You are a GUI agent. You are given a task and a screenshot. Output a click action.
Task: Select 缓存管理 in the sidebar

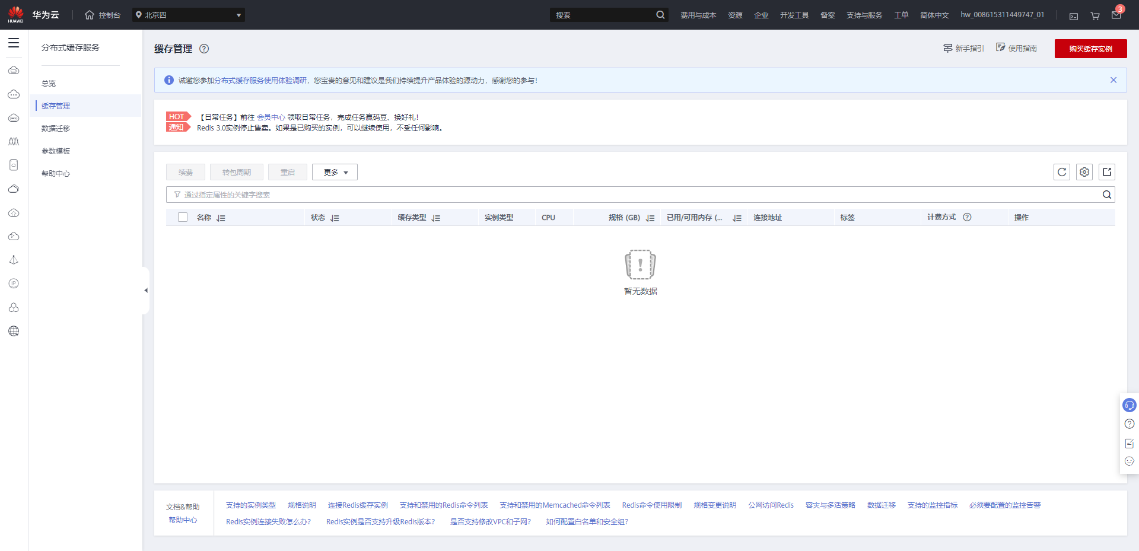pyautogui.click(x=56, y=106)
